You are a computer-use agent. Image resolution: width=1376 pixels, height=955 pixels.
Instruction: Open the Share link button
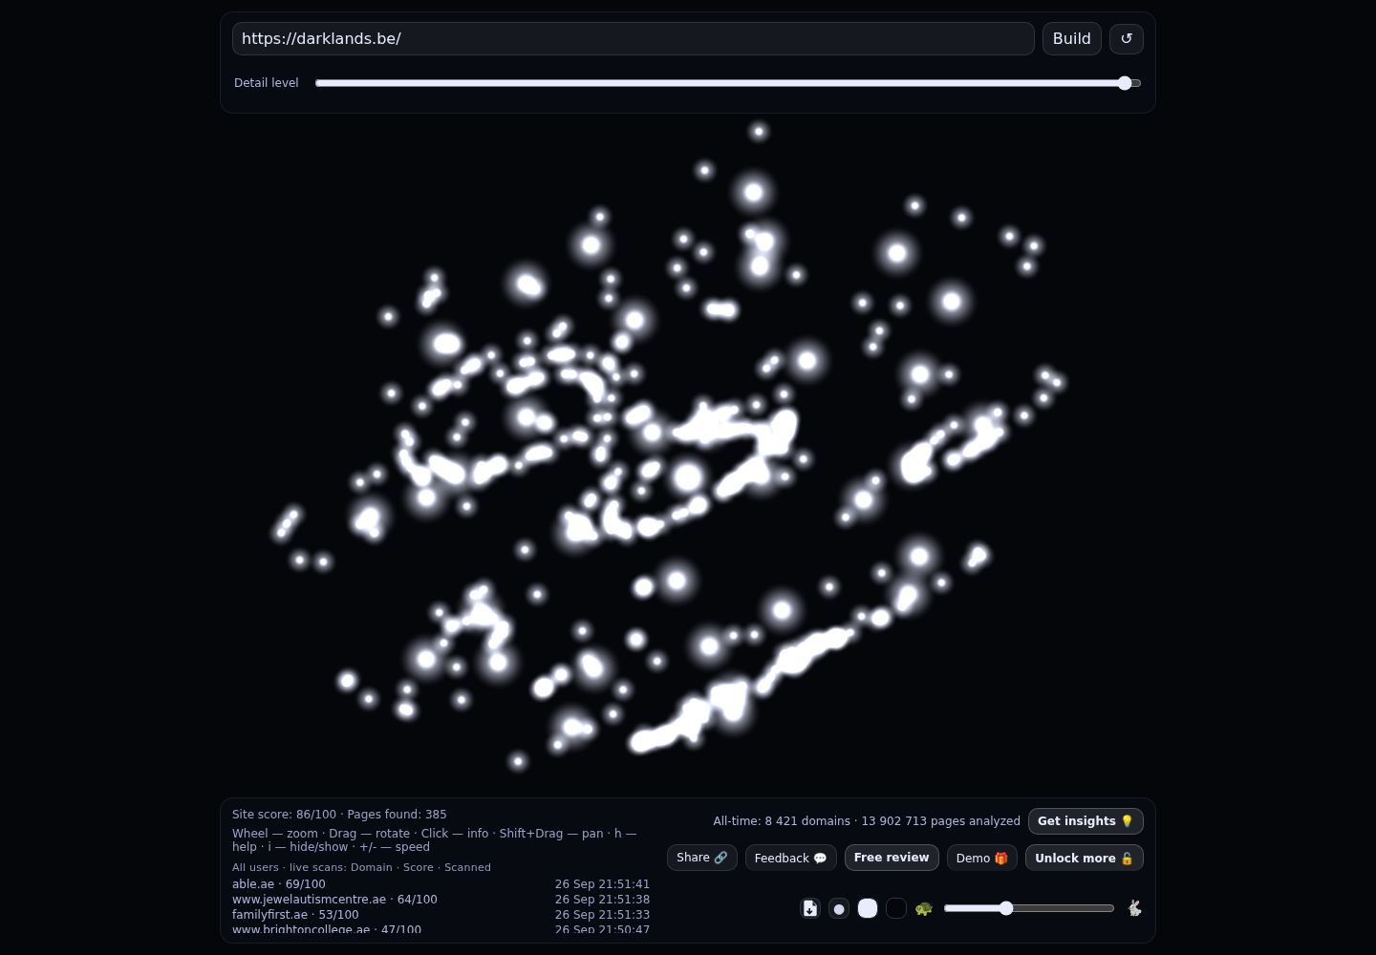(702, 858)
